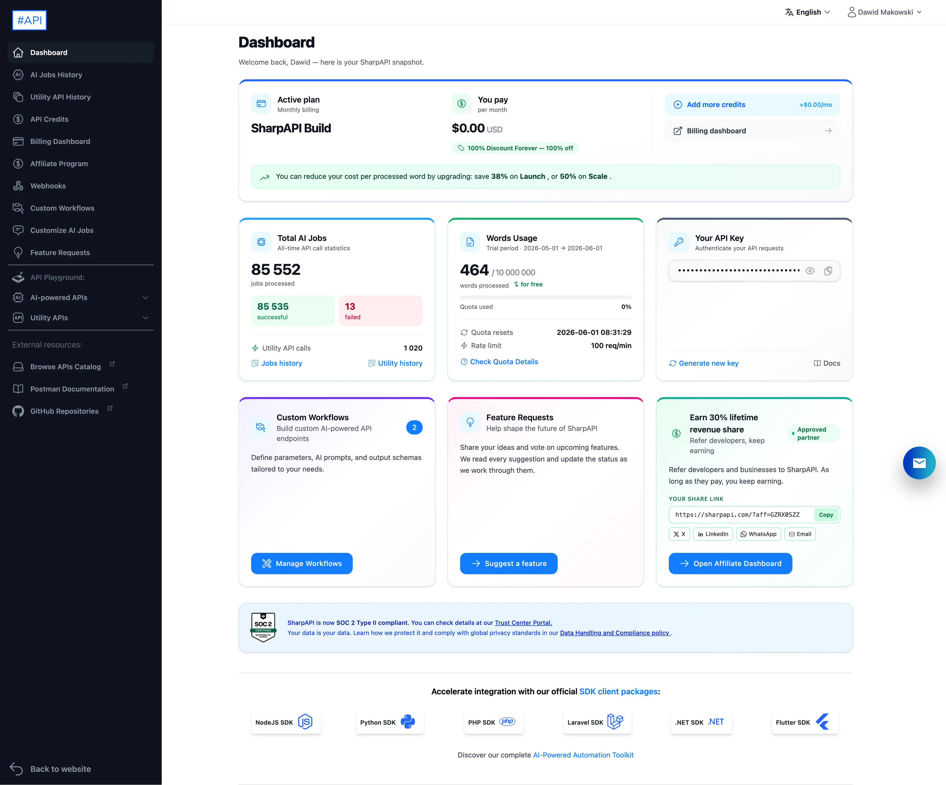
Task: Open Data Handling and Compliance policy
Action: coord(615,633)
